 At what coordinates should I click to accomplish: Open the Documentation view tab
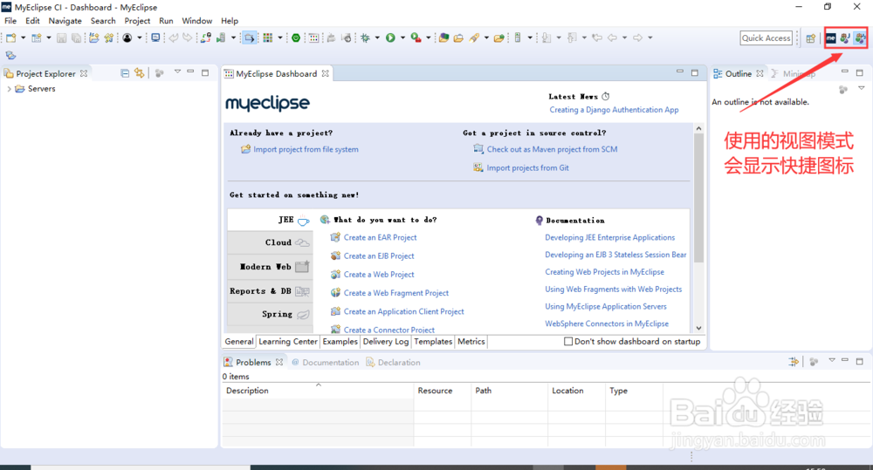click(x=325, y=362)
